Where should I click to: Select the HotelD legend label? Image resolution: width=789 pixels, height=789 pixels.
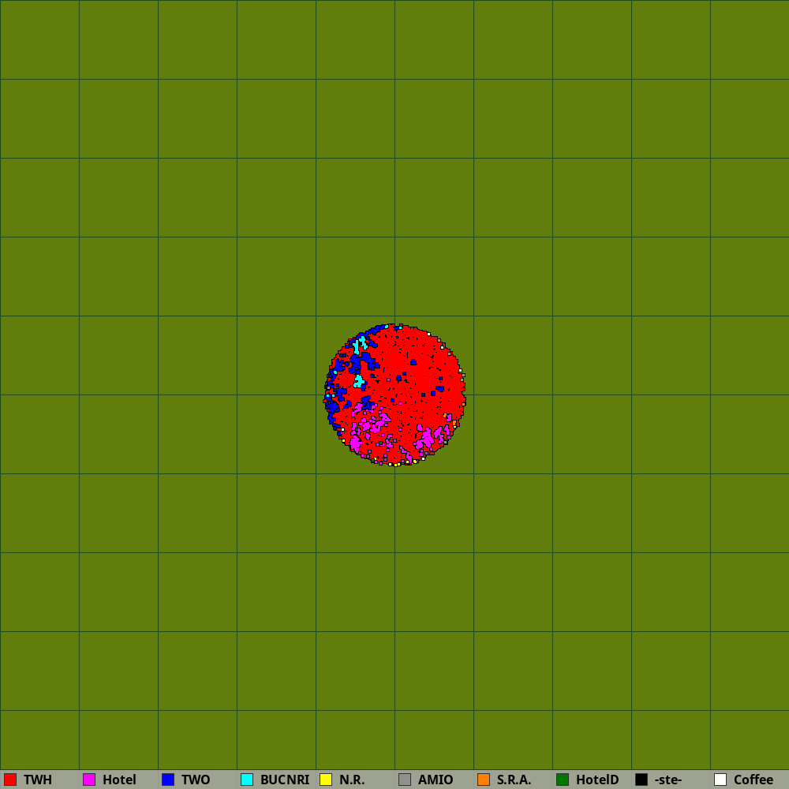(597, 780)
